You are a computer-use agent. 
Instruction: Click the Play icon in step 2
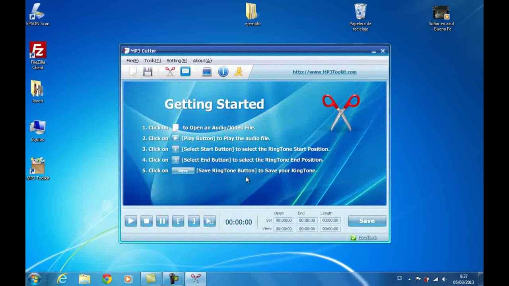point(175,138)
